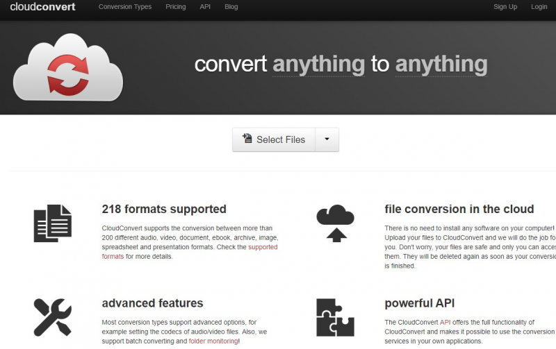Expand the Select Files dropdown arrow
This screenshot has height=349, width=556.
[x=327, y=139]
